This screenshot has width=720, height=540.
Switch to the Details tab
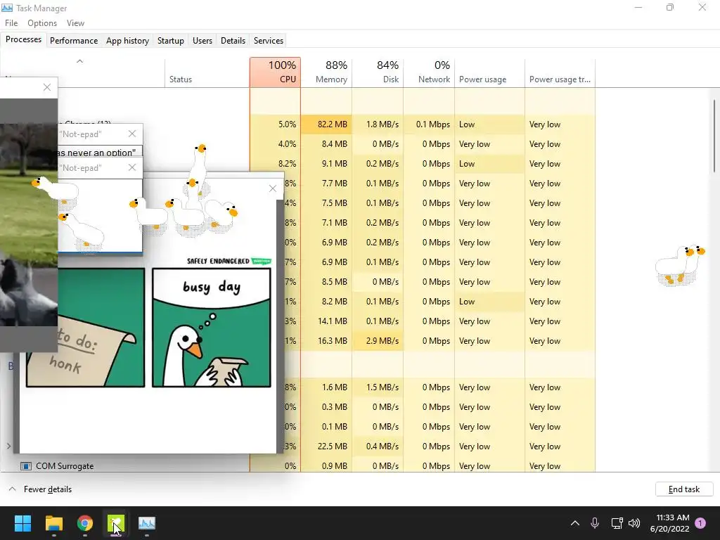point(233,40)
